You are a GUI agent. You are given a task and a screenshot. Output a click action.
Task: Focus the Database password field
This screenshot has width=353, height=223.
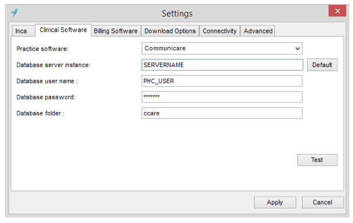click(x=222, y=97)
